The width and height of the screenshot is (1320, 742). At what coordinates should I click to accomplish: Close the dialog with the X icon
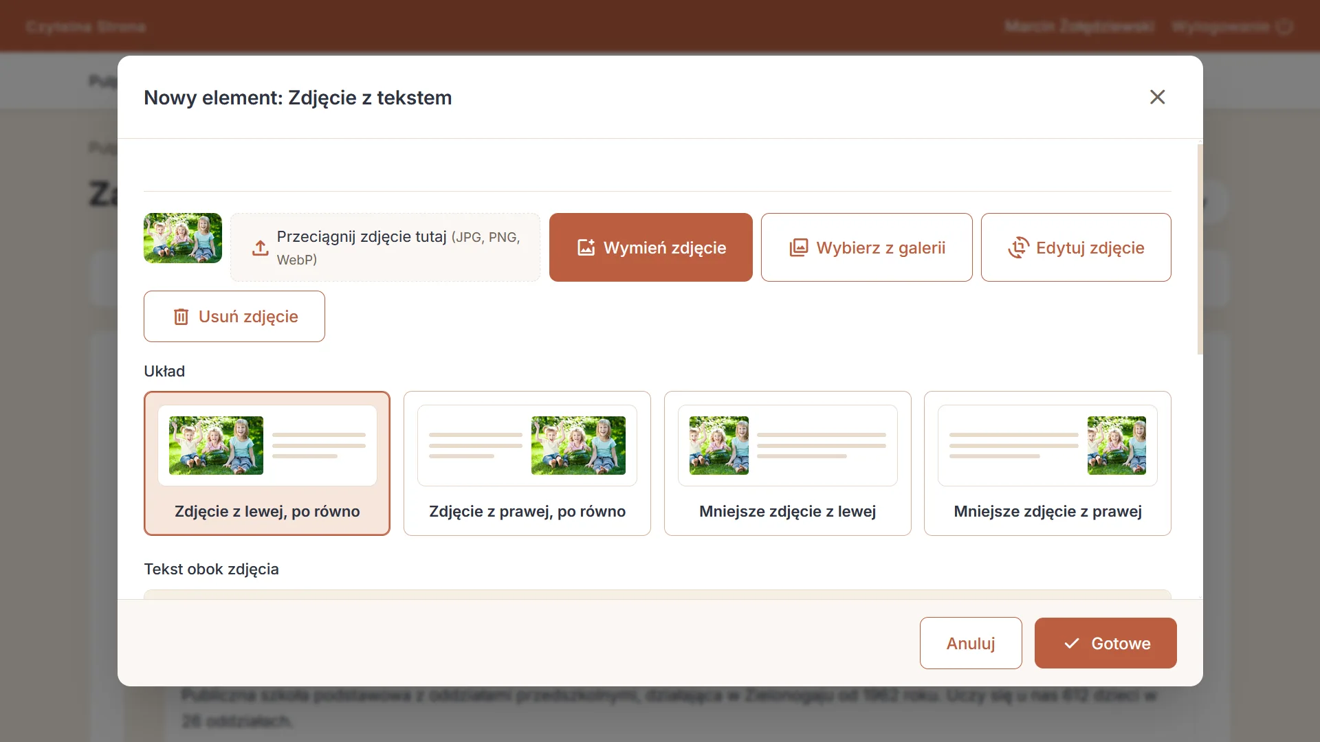coord(1158,97)
